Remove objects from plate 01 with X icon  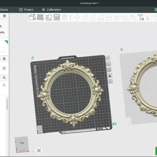108,58
